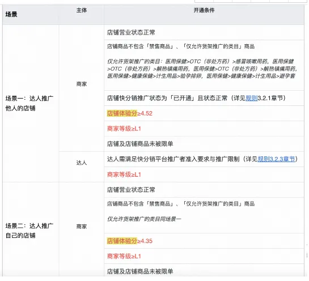The width and height of the screenshot is (309, 281).
Task: Click the 场景 column header
Action: [11, 14]
